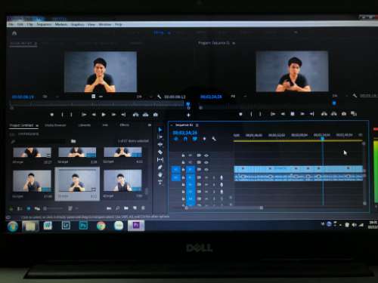This screenshot has width=378, height=283.
Task: Play the clip in the Source monitor
Action: 104,115
